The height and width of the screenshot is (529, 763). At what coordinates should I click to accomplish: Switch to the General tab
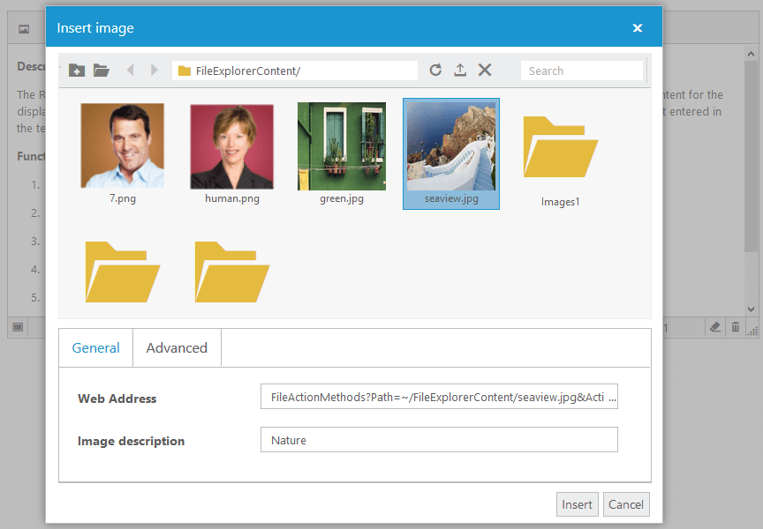coord(95,347)
